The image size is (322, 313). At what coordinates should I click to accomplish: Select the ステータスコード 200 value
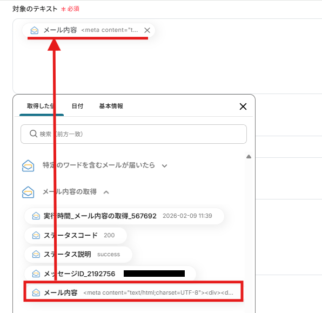click(x=76, y=235)
